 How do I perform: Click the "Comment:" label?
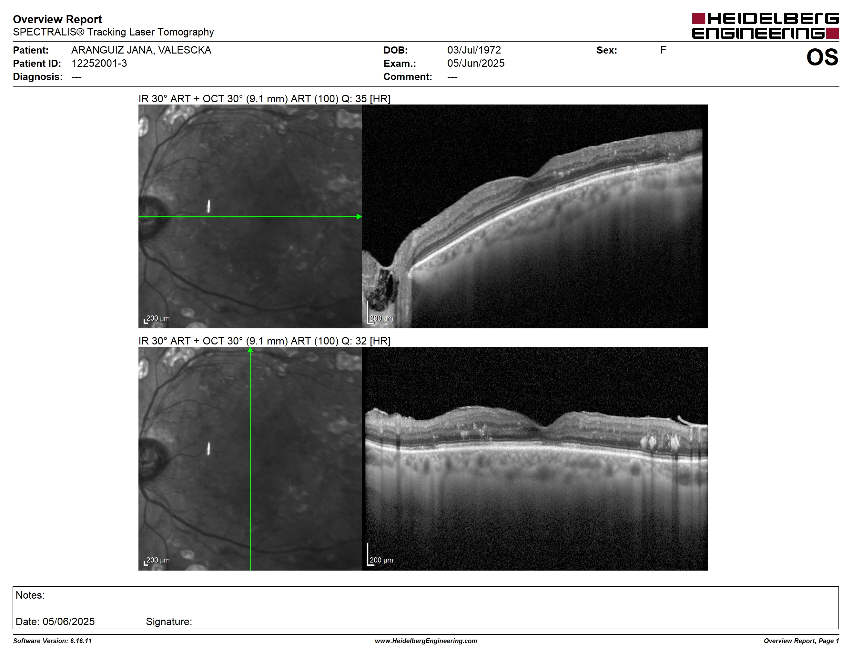point(408,77)
